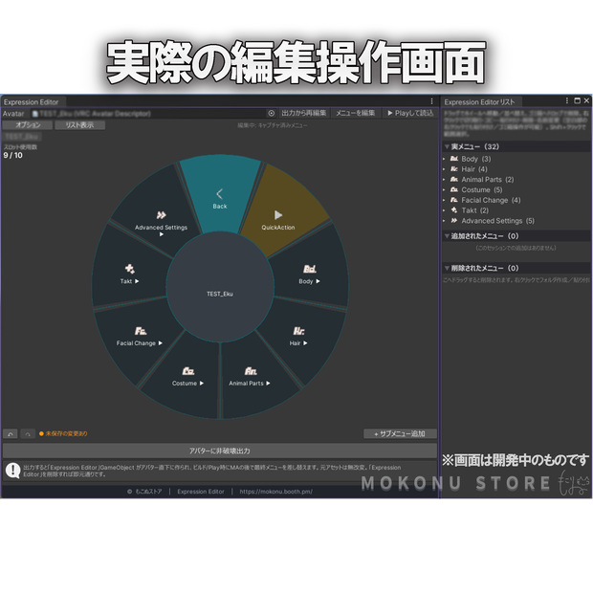This screenshot has height=593, width=593.
Task: Collapse the 削除されたメニュー (0) section
Action: pyautogui.click(x=447, y=268)
